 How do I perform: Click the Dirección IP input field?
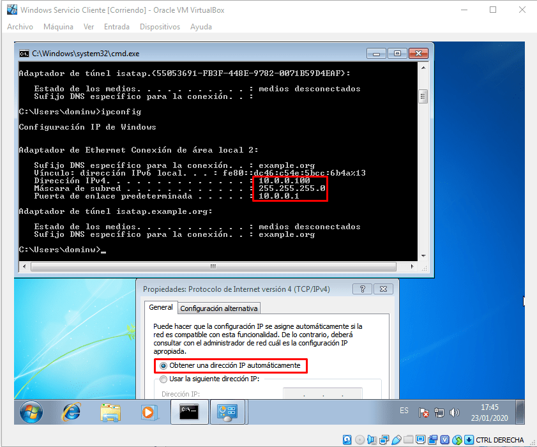[x=322, y=395]
